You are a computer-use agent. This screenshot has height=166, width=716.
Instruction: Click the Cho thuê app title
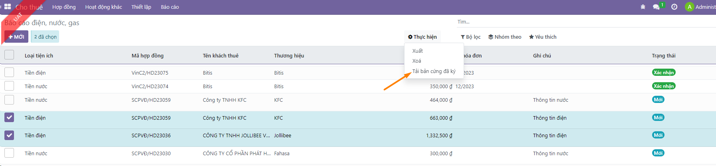[x=29, y=7]
